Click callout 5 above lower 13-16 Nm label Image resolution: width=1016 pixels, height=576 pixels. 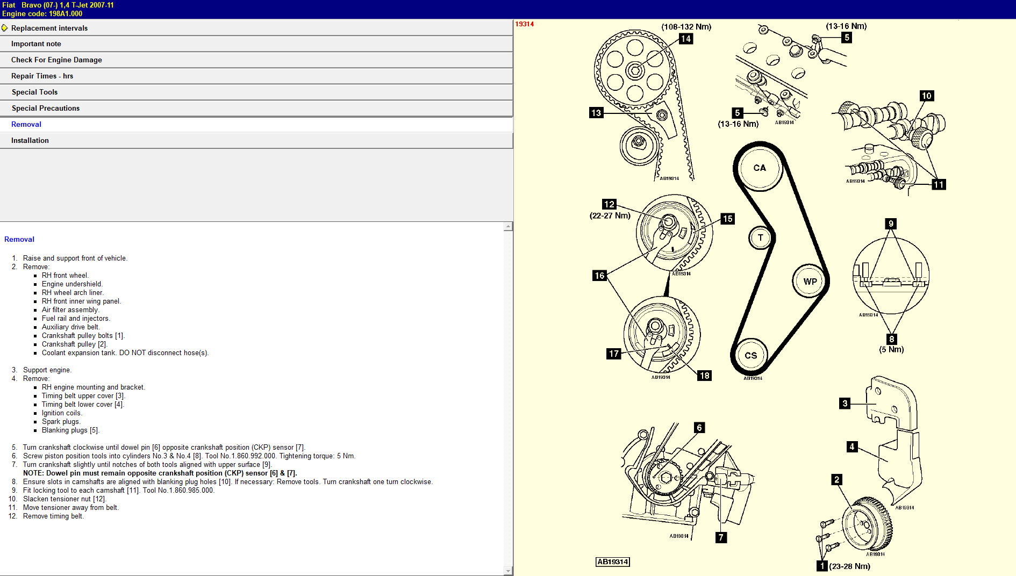[738, 113]
